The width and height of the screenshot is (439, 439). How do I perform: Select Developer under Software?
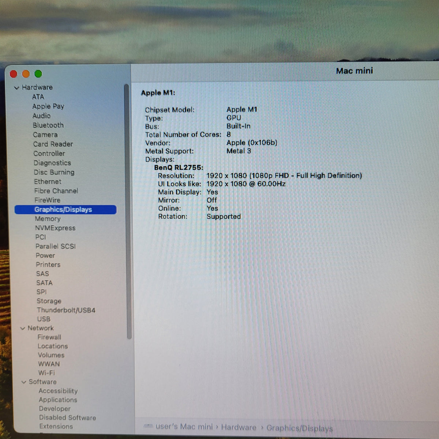55,409
